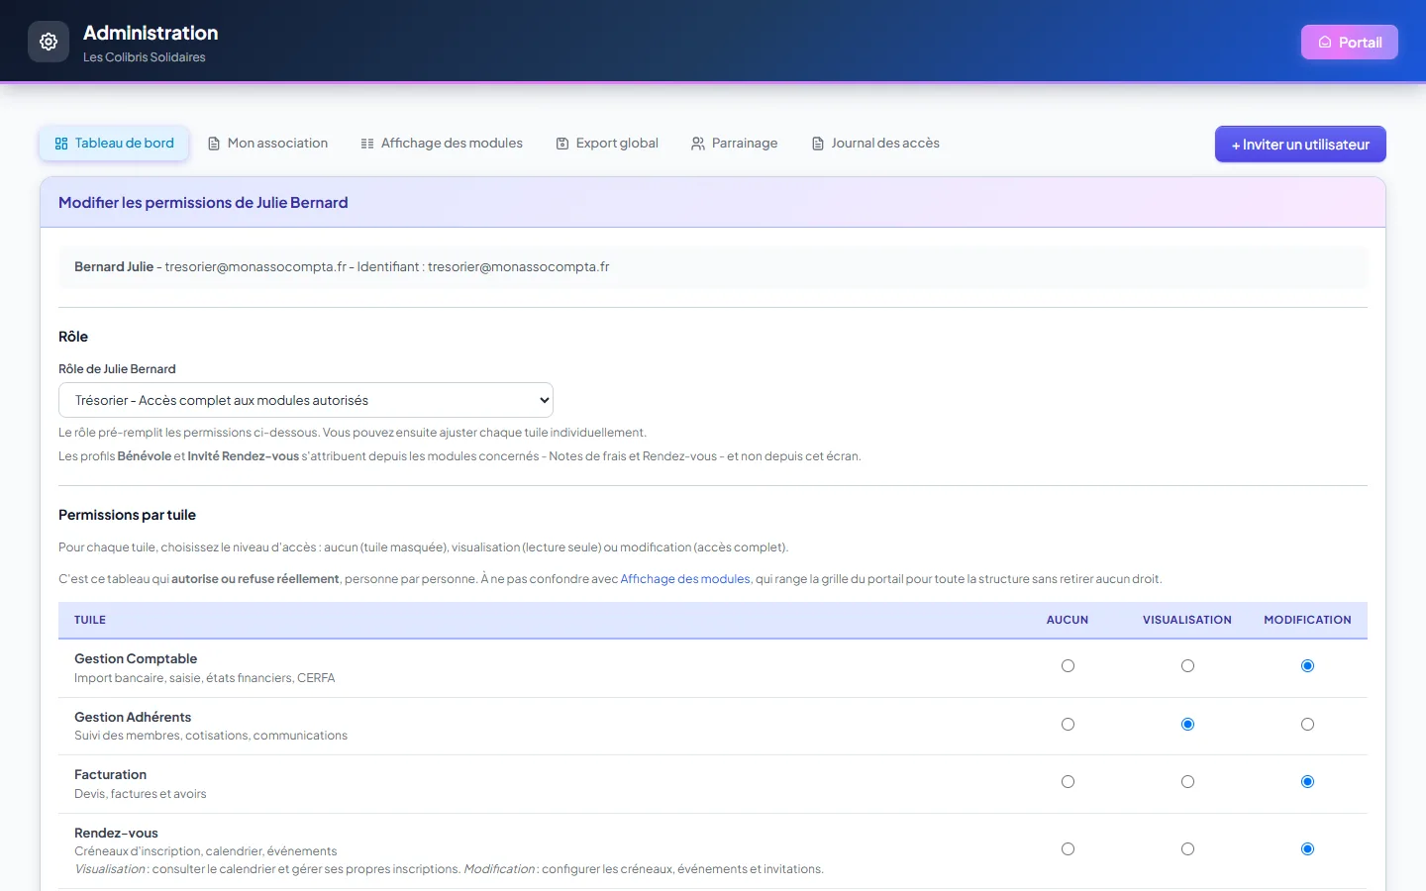Click the Tableau de bord grid icon
Screen dimensions: 1426x891
click(61, 144)
